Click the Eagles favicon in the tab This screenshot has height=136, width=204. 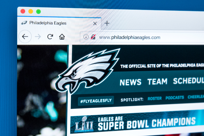[x=24, y=23]
